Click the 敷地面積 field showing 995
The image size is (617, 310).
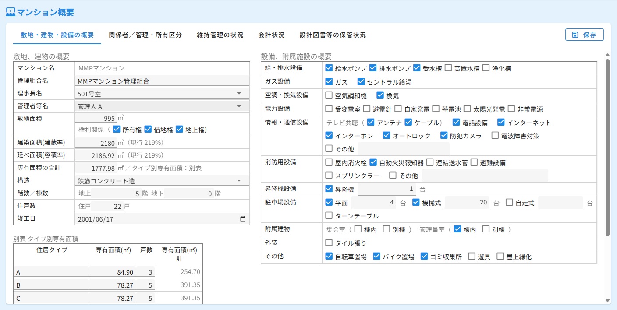[x=96, y=119]
